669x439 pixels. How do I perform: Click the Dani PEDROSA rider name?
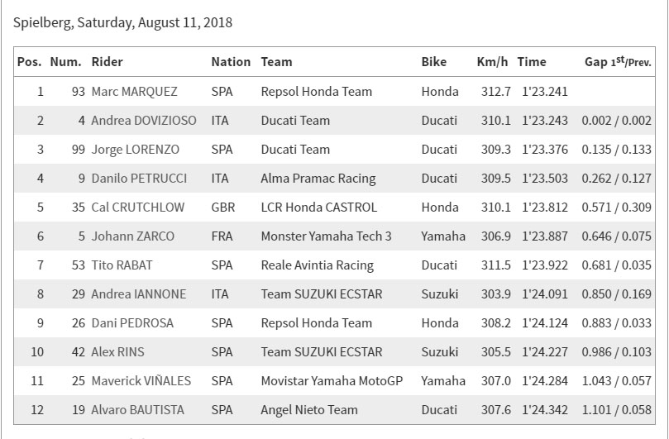pos(132,323)
